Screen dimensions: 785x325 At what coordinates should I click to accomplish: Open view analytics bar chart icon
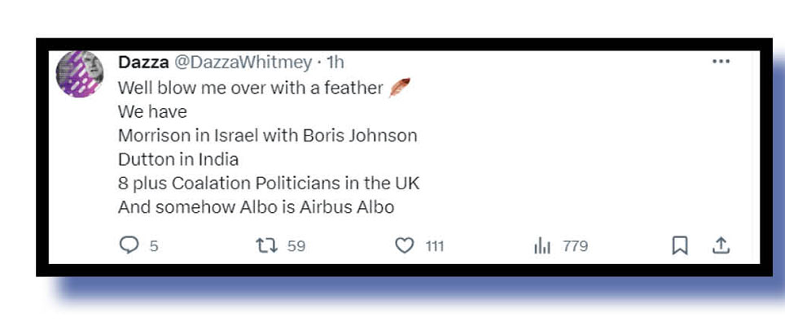tap(542, 246)
